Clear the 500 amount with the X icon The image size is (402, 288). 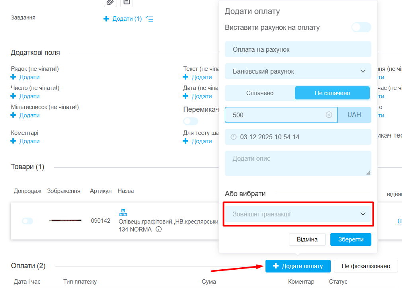pos(329,115)
